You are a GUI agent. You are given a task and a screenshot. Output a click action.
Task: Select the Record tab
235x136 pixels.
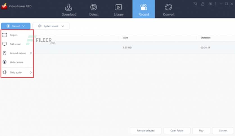click(x=144, y=9)
